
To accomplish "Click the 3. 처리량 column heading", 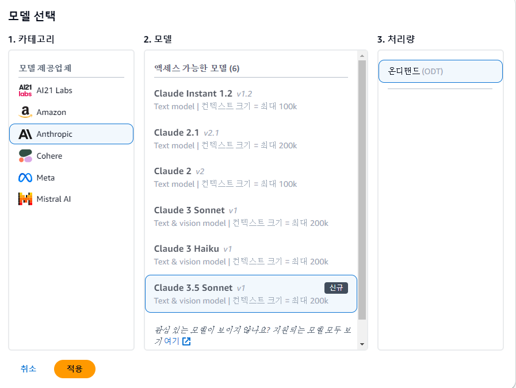I will (x=396, y=39).
